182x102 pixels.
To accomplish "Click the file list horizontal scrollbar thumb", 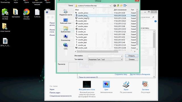I will 98,52.
